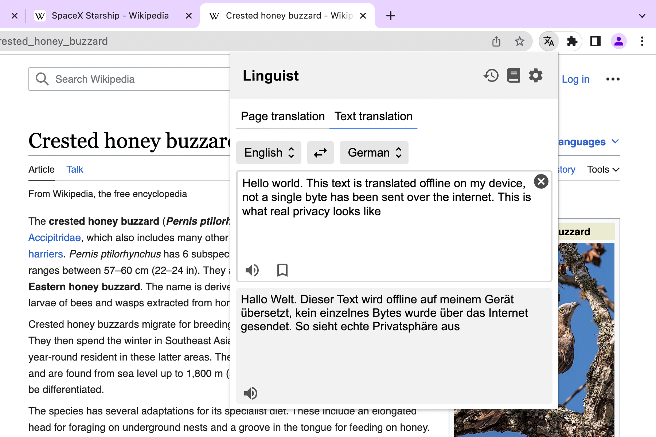Screen dimensions: 656x437
Task: Open the Linguist dictionary icon
Action: (513, 76)
